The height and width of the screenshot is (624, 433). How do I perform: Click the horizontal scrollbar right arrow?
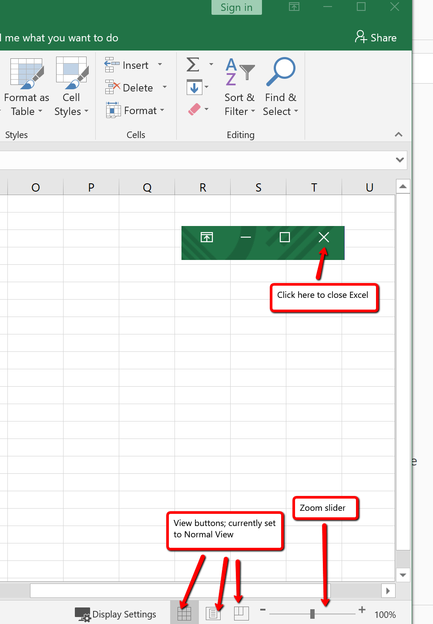[388, 590]
